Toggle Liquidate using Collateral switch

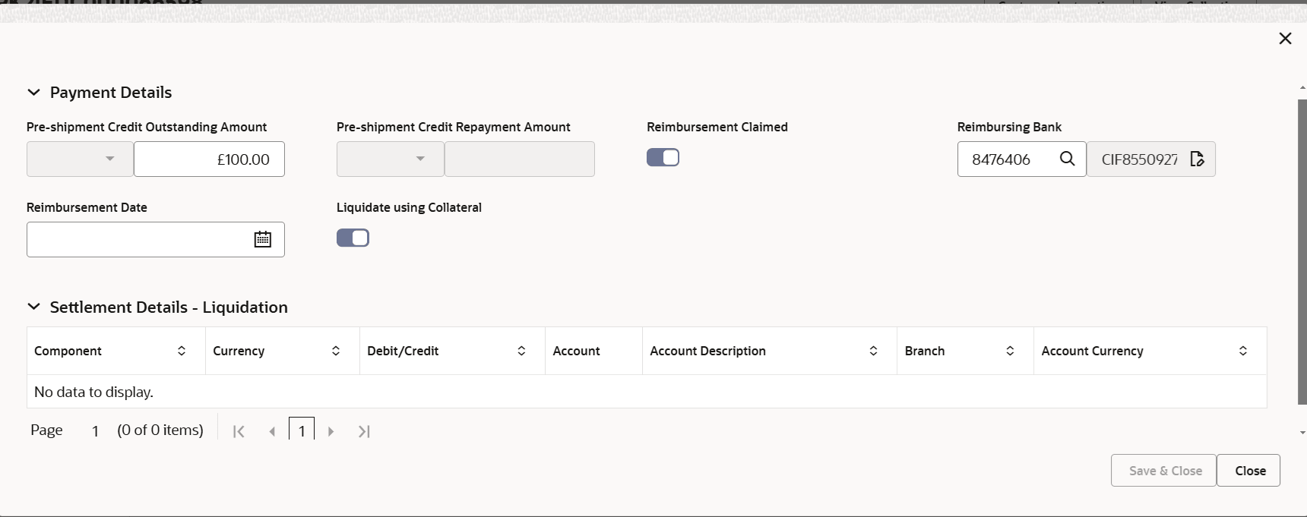point(353,238)
